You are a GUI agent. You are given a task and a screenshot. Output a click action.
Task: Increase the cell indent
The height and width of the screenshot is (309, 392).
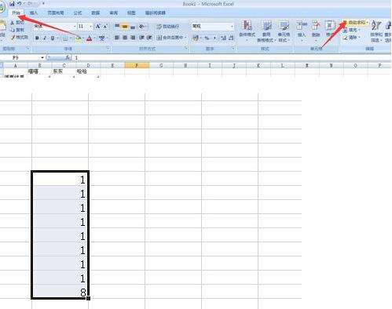(x=149, y=38)
